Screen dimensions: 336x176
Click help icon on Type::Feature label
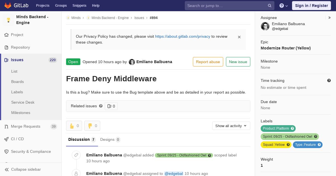click(x=319, y=145)
